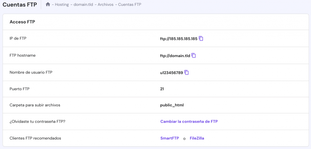Click the Acceso FTP section heading
Viewport: 311px width, 149px height.
22,22
